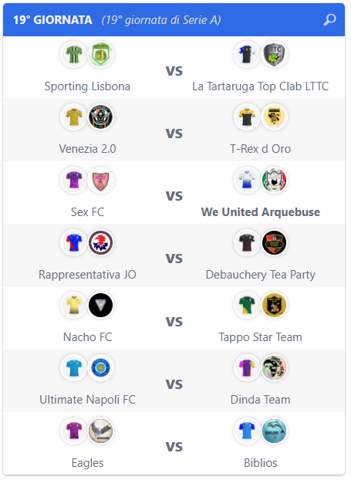Select the Eagles bird logo thumbnail
Screen dimensions: 351x480
click(x=101, y=431)
